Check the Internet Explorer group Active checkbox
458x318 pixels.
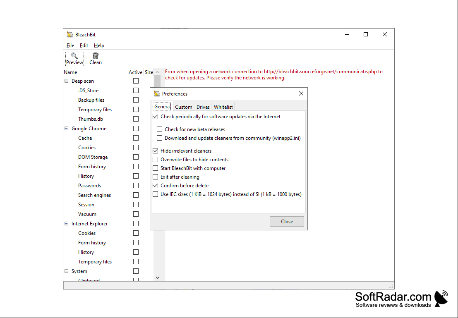point(136,224)
